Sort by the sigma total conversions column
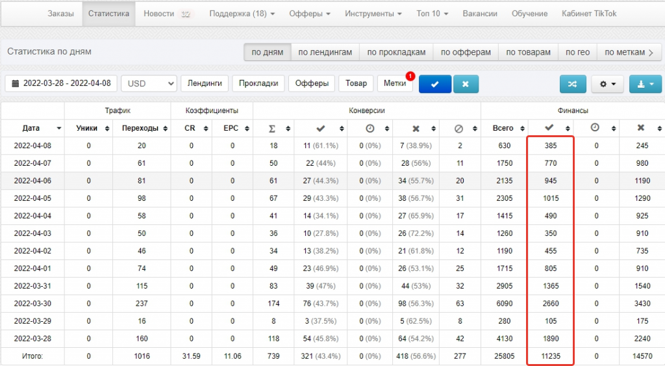The height and width of the screenshot is (366, 665). point(273,128)
